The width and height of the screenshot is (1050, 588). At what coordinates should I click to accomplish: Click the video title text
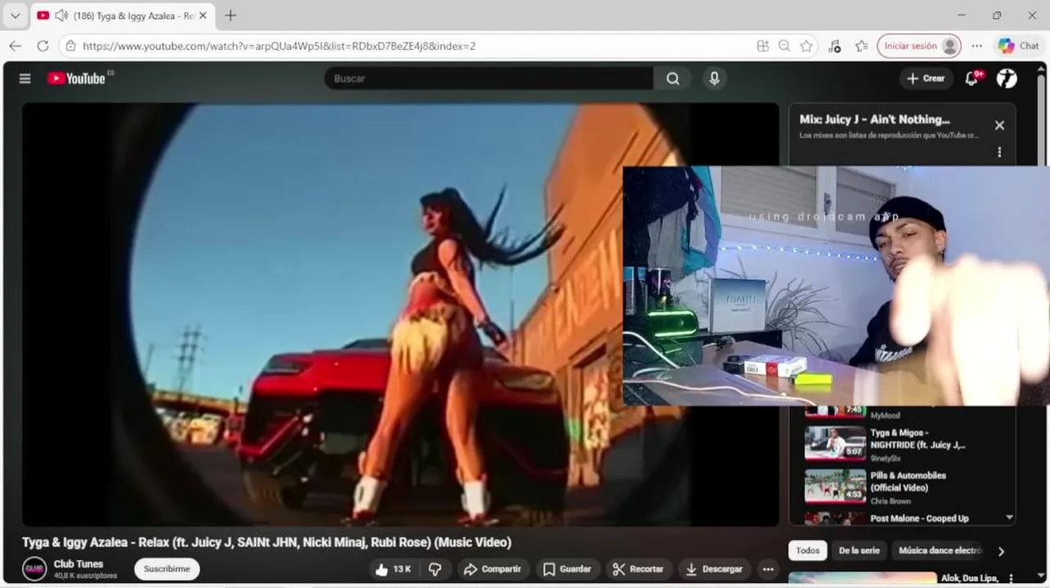coord(267,542)
